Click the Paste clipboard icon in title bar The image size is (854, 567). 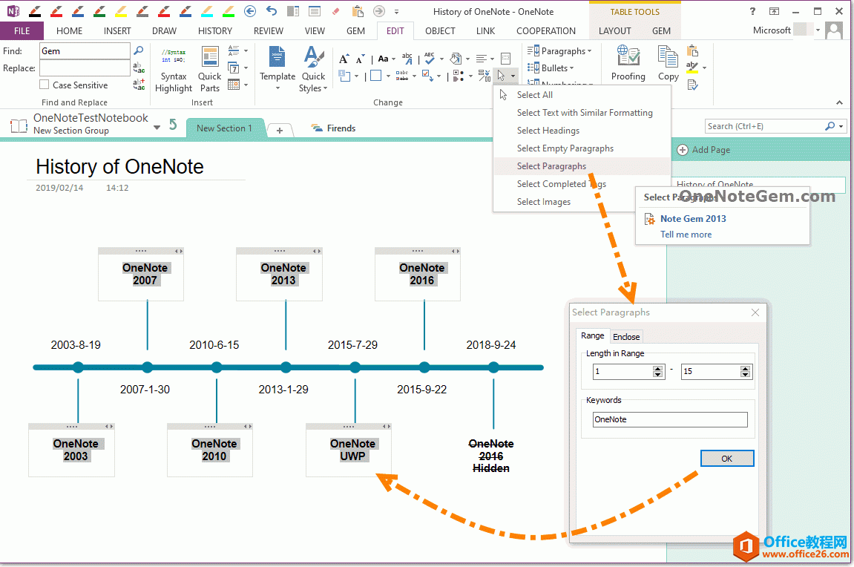pos(358,11)
